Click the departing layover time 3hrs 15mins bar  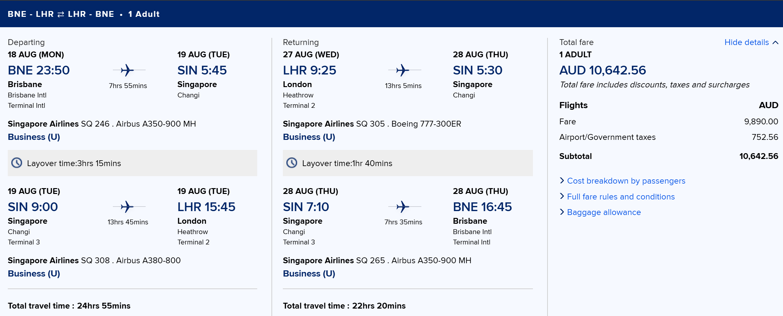132,163
